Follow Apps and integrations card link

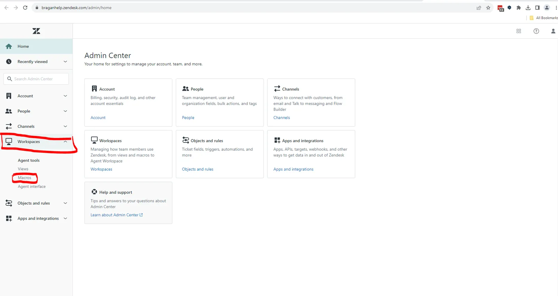point(293,169)
